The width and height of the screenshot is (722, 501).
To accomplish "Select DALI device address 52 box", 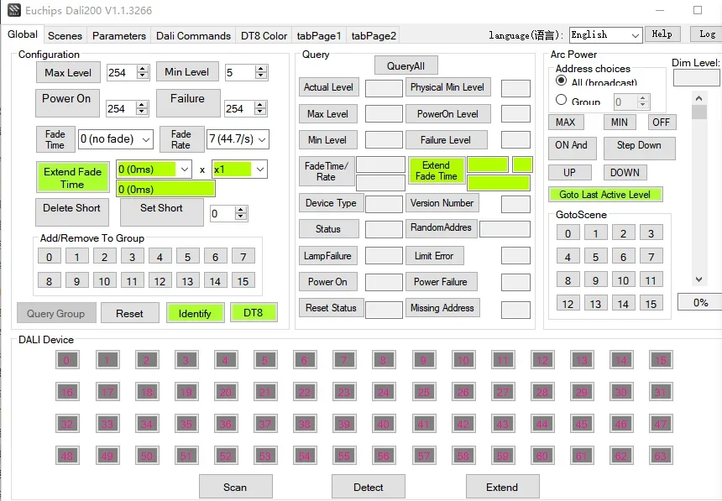I will coord(226,456).
